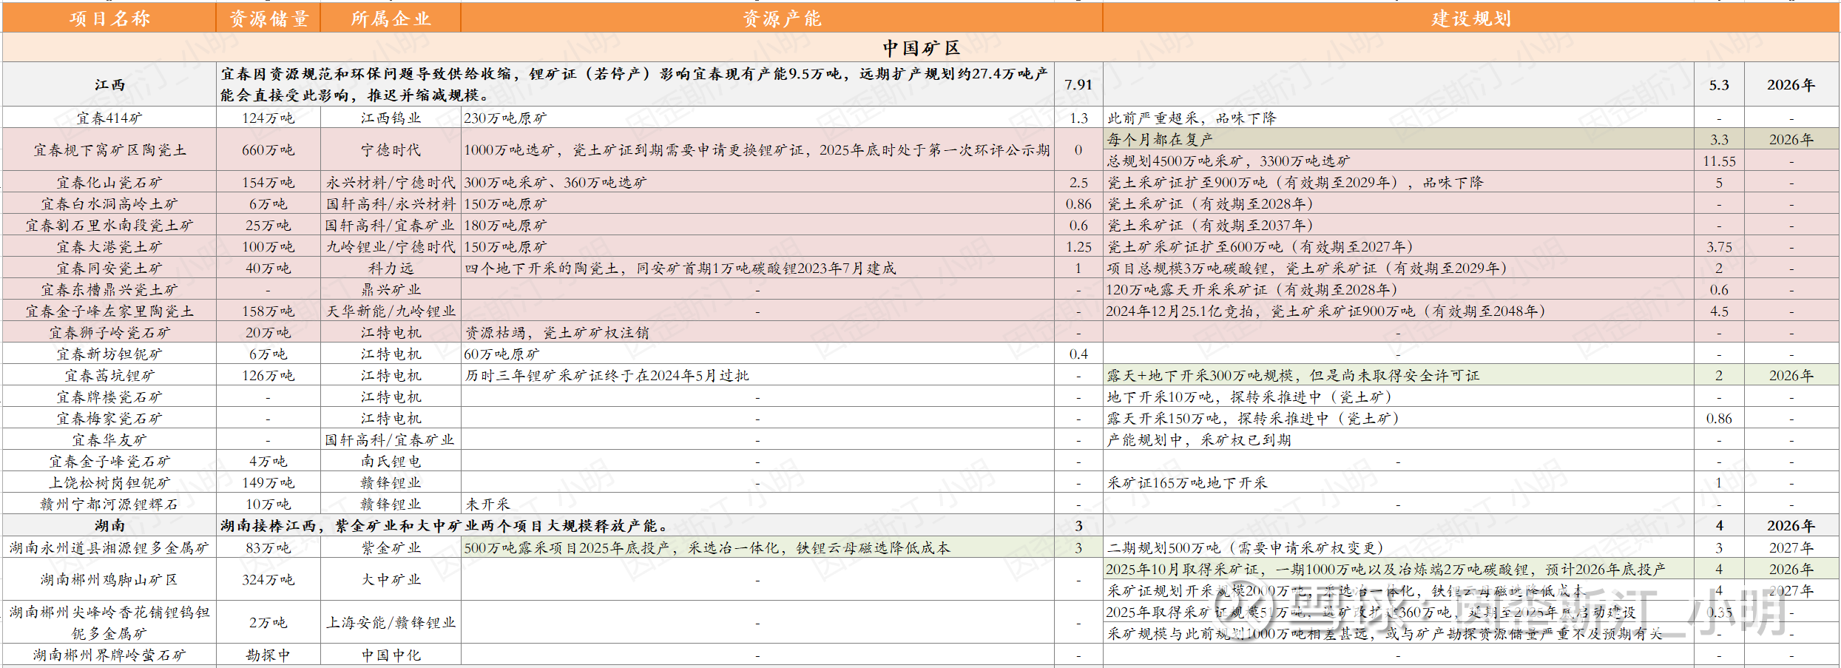This screenshot has height=668, width=1841.
Task: Select the 7.91 value in 江西 row
Action: tap(1078, 84)
